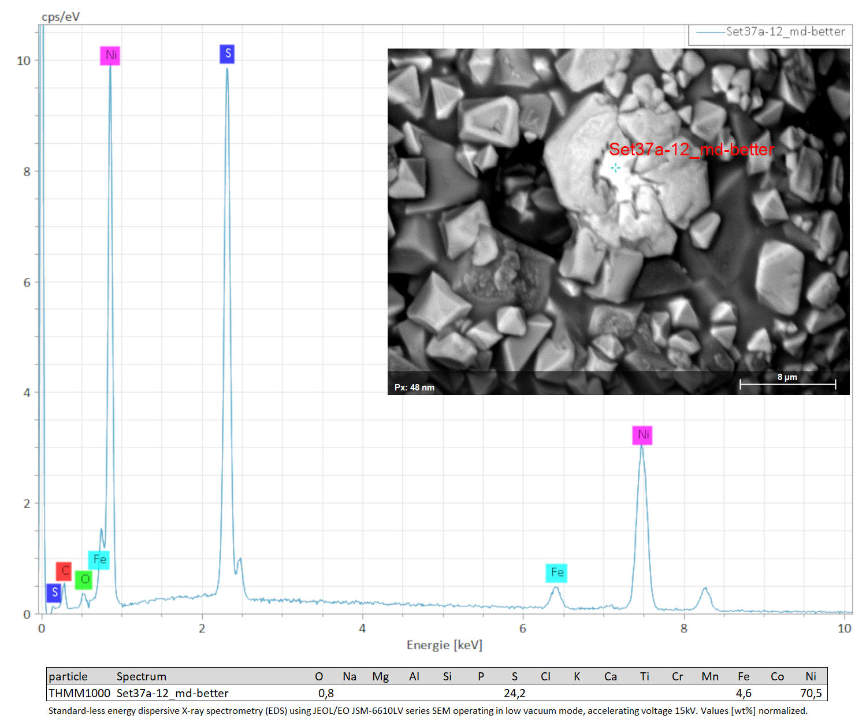Click the Set37a-12_md-better table cell
The width and height of the screenshot is (866, 726).
[x=173, y=693]
